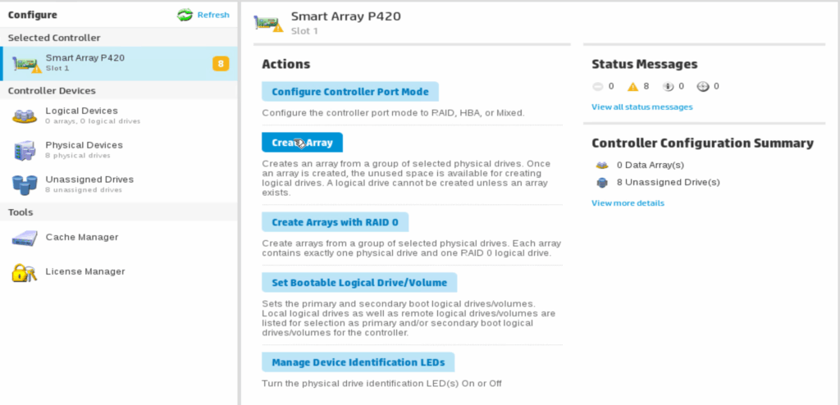
Task: Open View more details link
Action: tap(628, 203)
